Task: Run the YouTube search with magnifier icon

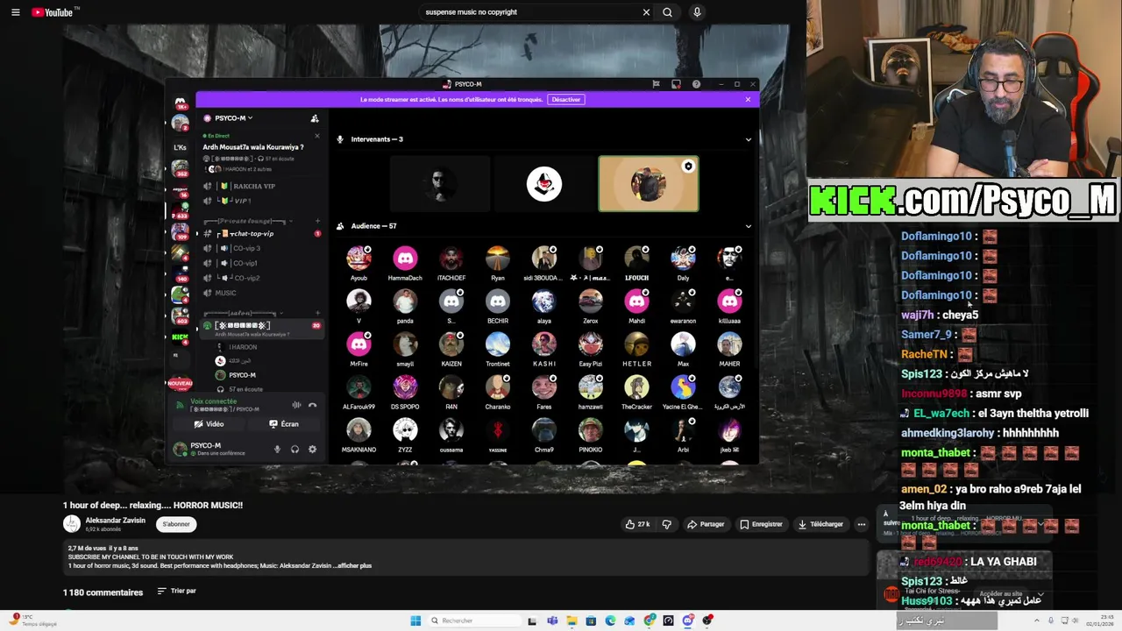Action: point(667,12)
